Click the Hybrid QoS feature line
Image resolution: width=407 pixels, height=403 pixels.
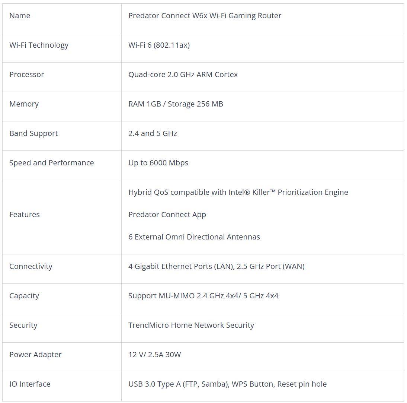[238, 192]
